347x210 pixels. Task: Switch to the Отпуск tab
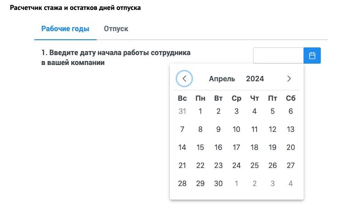tap(116, 29)
